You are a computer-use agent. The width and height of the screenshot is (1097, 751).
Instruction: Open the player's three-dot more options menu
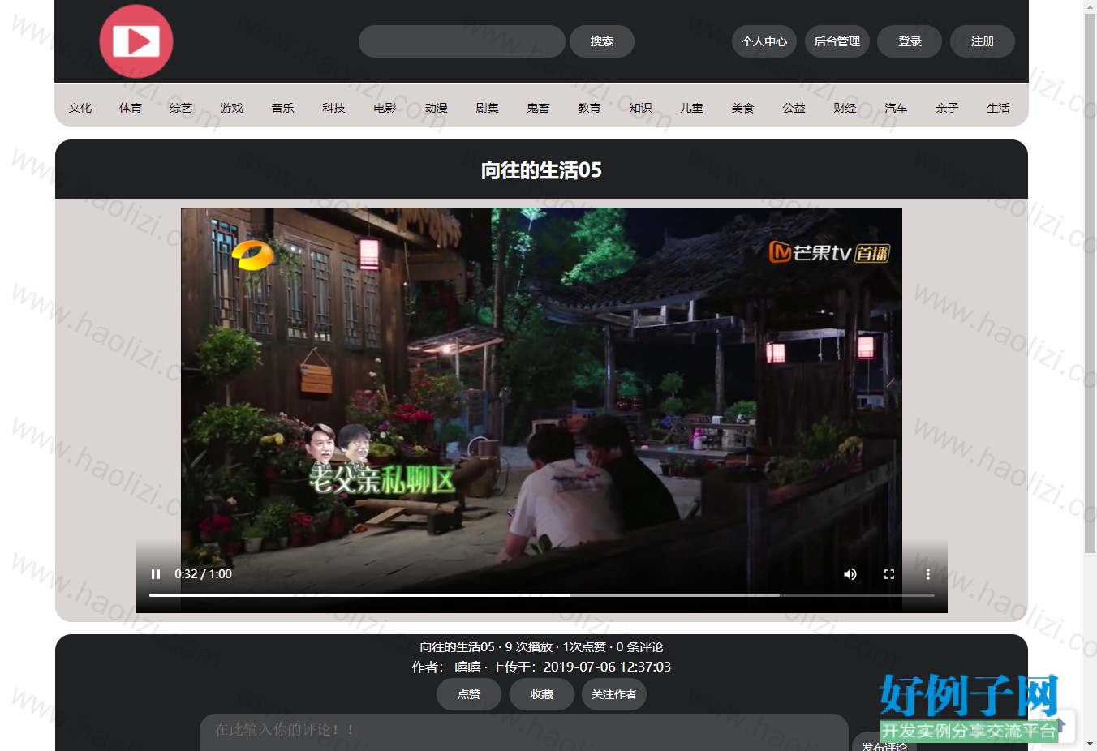(928, 574)
